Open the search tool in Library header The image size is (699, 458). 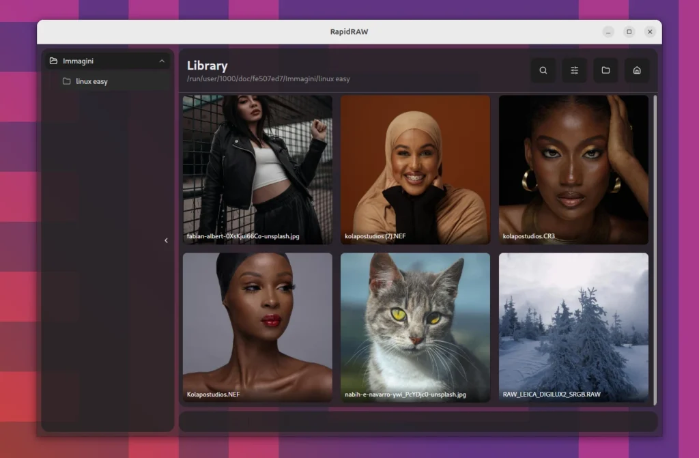point(543,70)
